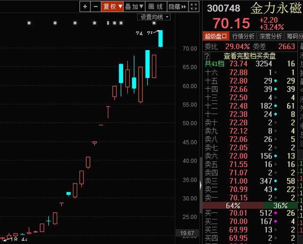Click stock code 300748
303x244 pixels.
(223, 9)
